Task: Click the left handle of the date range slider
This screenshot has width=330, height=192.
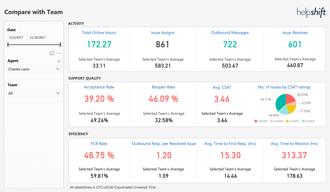Action: pyautogui.click(x=8, y=45)
